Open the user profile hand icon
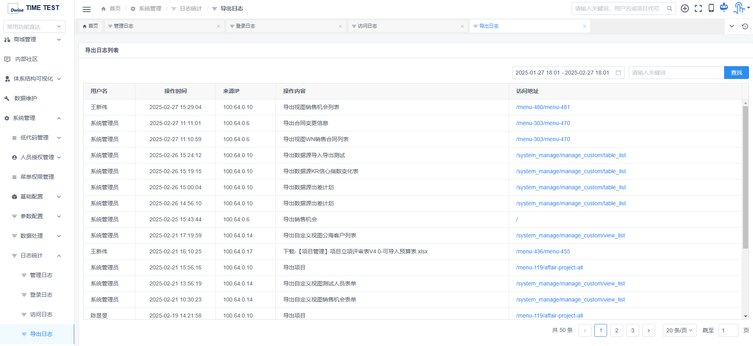 (739, 8)
